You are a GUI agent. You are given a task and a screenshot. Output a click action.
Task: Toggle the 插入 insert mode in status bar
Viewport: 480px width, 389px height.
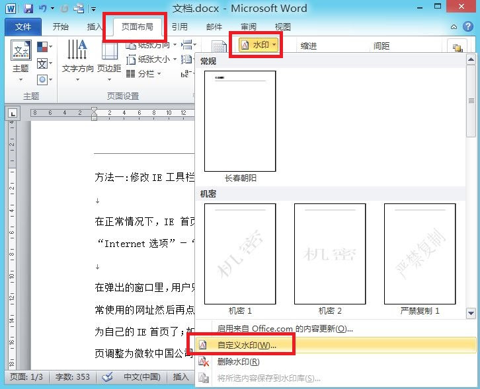point(180,377)
